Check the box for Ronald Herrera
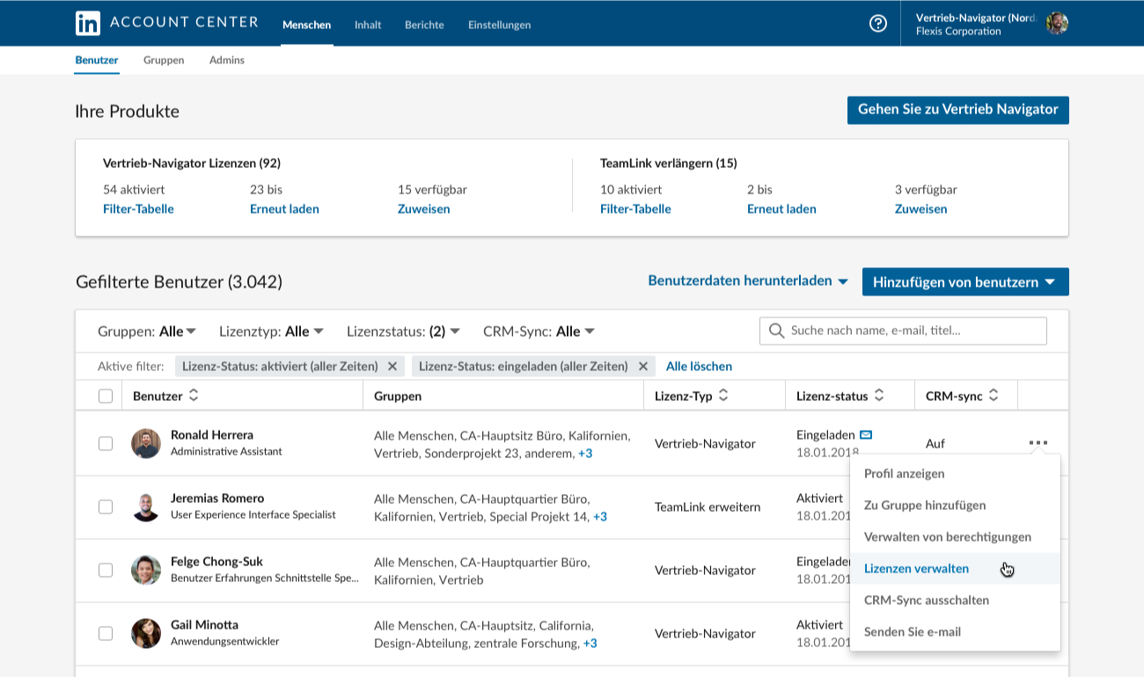This screenshot has width=1144, height=677. (x=106, y=443)
